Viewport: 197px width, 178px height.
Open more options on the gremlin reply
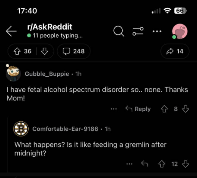(x=129, y=163)
